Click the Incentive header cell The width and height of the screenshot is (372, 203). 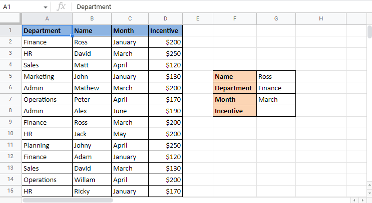[166, 30]
